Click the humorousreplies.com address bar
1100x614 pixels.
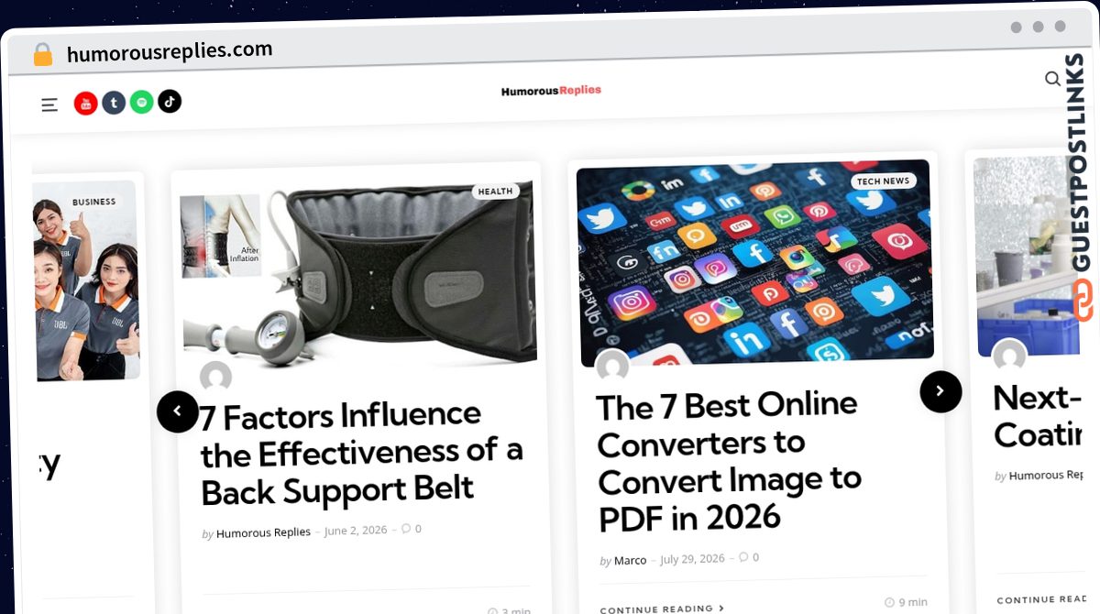170,51
